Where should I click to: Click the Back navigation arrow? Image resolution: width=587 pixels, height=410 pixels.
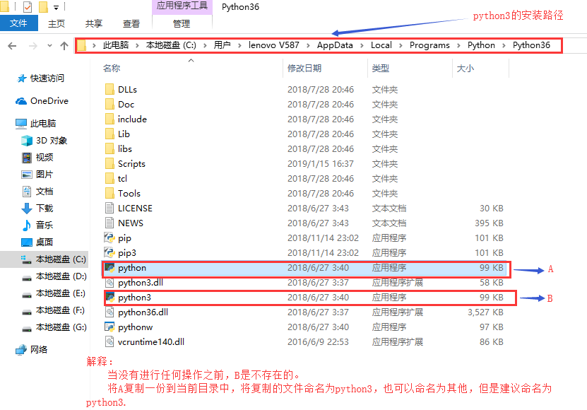point(12,46)
